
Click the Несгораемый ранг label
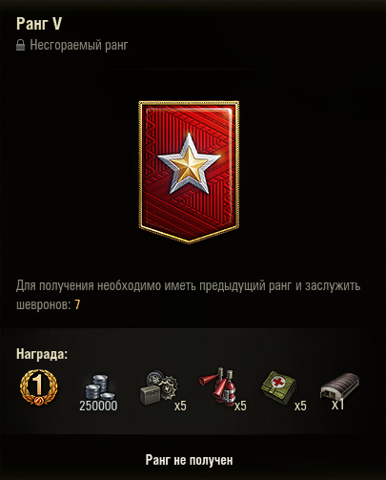pos(79,45)
